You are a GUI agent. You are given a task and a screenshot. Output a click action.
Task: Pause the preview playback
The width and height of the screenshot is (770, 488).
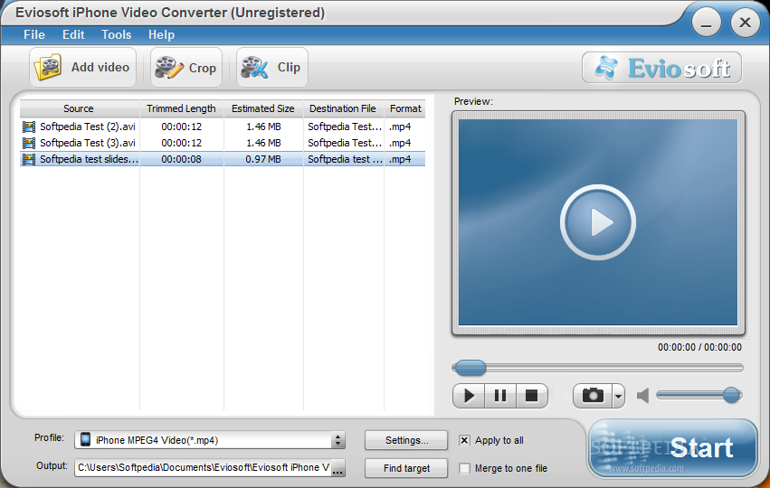click(x=500, y=395)
